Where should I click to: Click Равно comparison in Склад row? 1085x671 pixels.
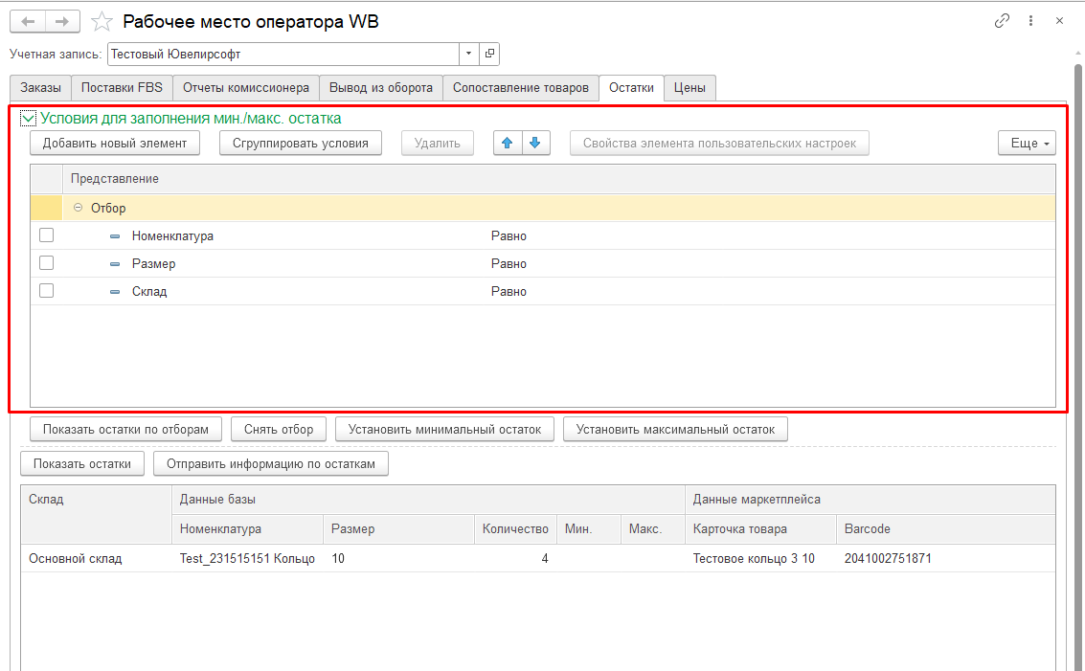click(x=509, y=291)
